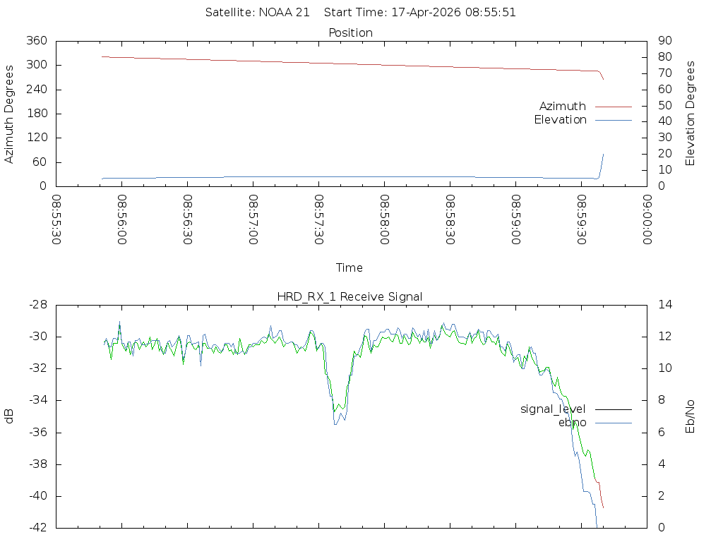The height and width of the screenshot is (542, 723).
Task: Click the dB axis label
Action: pyautogui.click(x=9, y=416)
